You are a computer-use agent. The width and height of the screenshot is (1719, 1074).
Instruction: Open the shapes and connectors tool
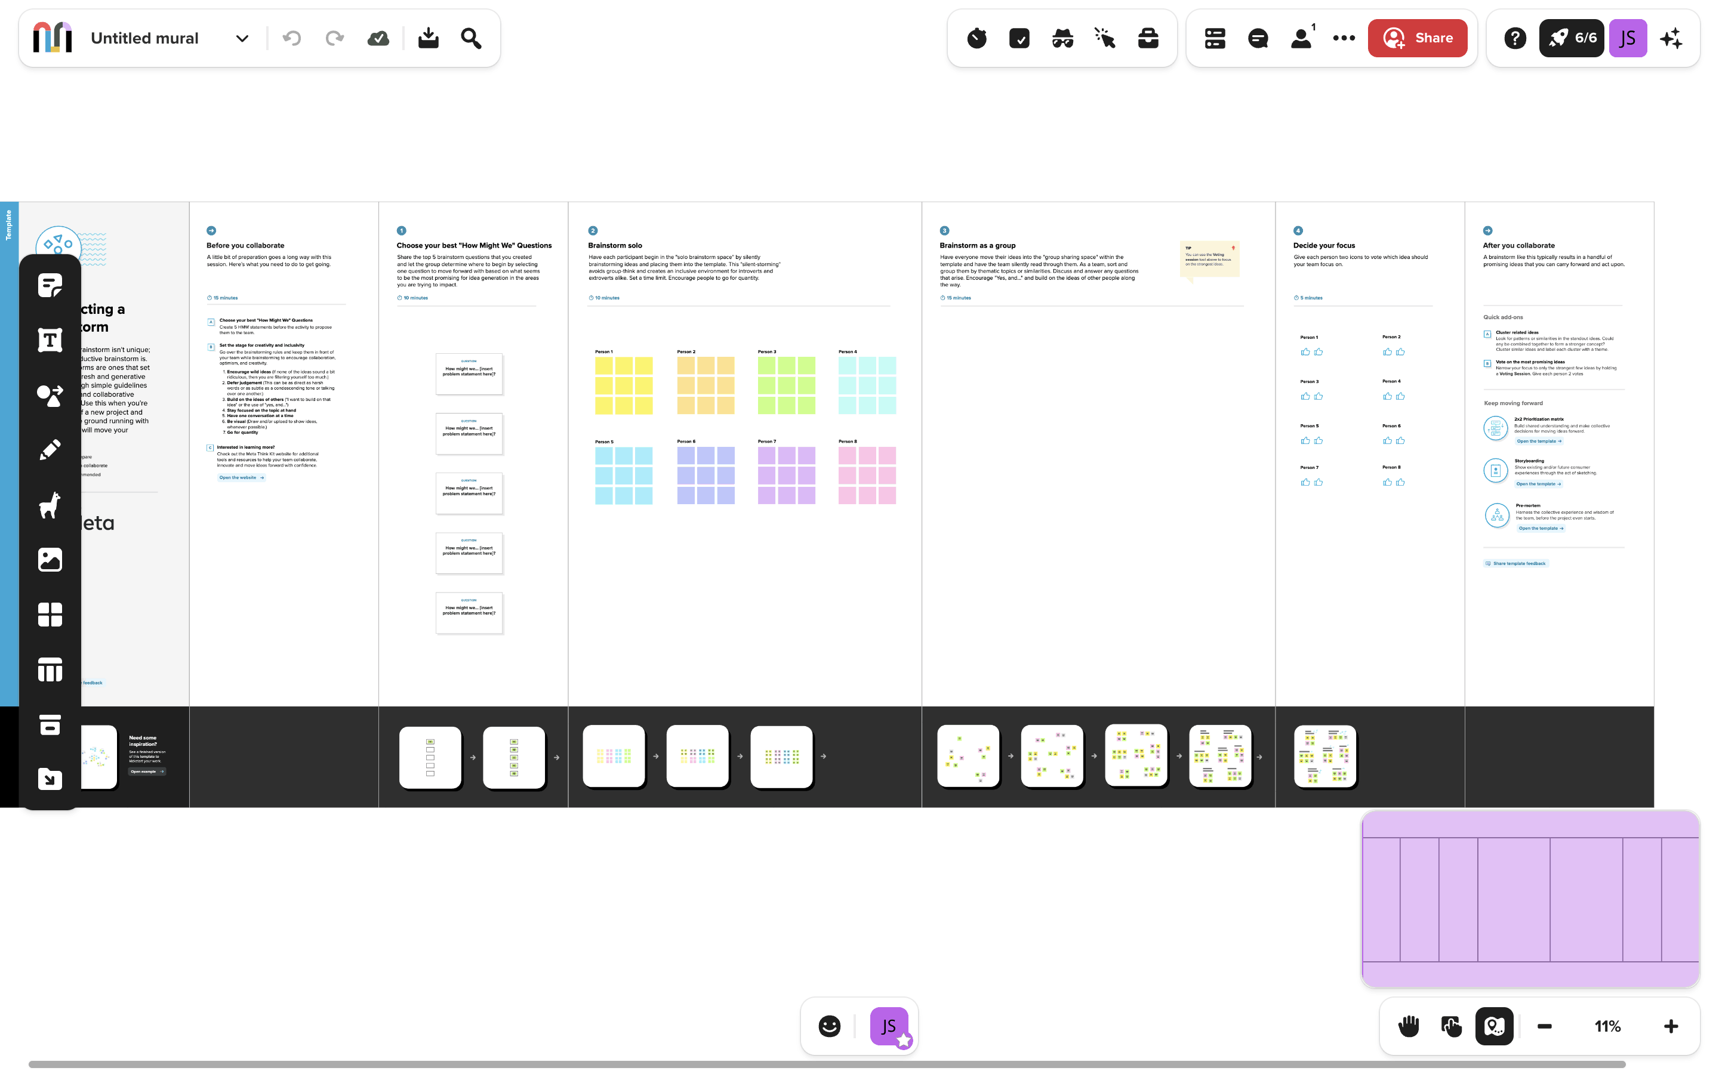coord(50,395)
